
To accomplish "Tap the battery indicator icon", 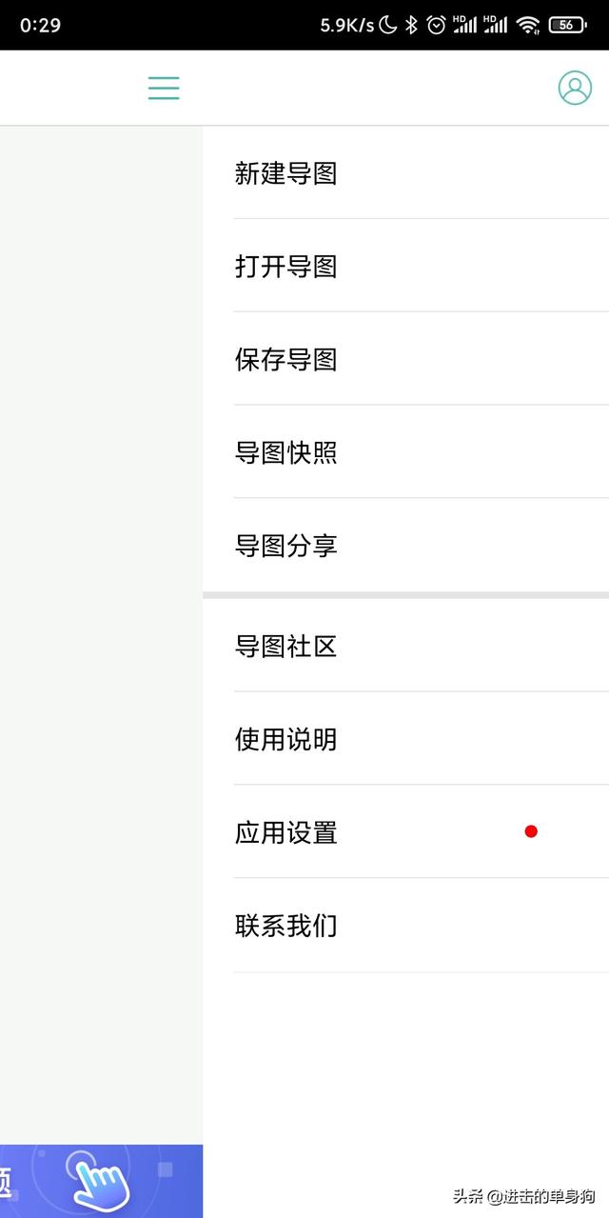I will click(567, 25).
